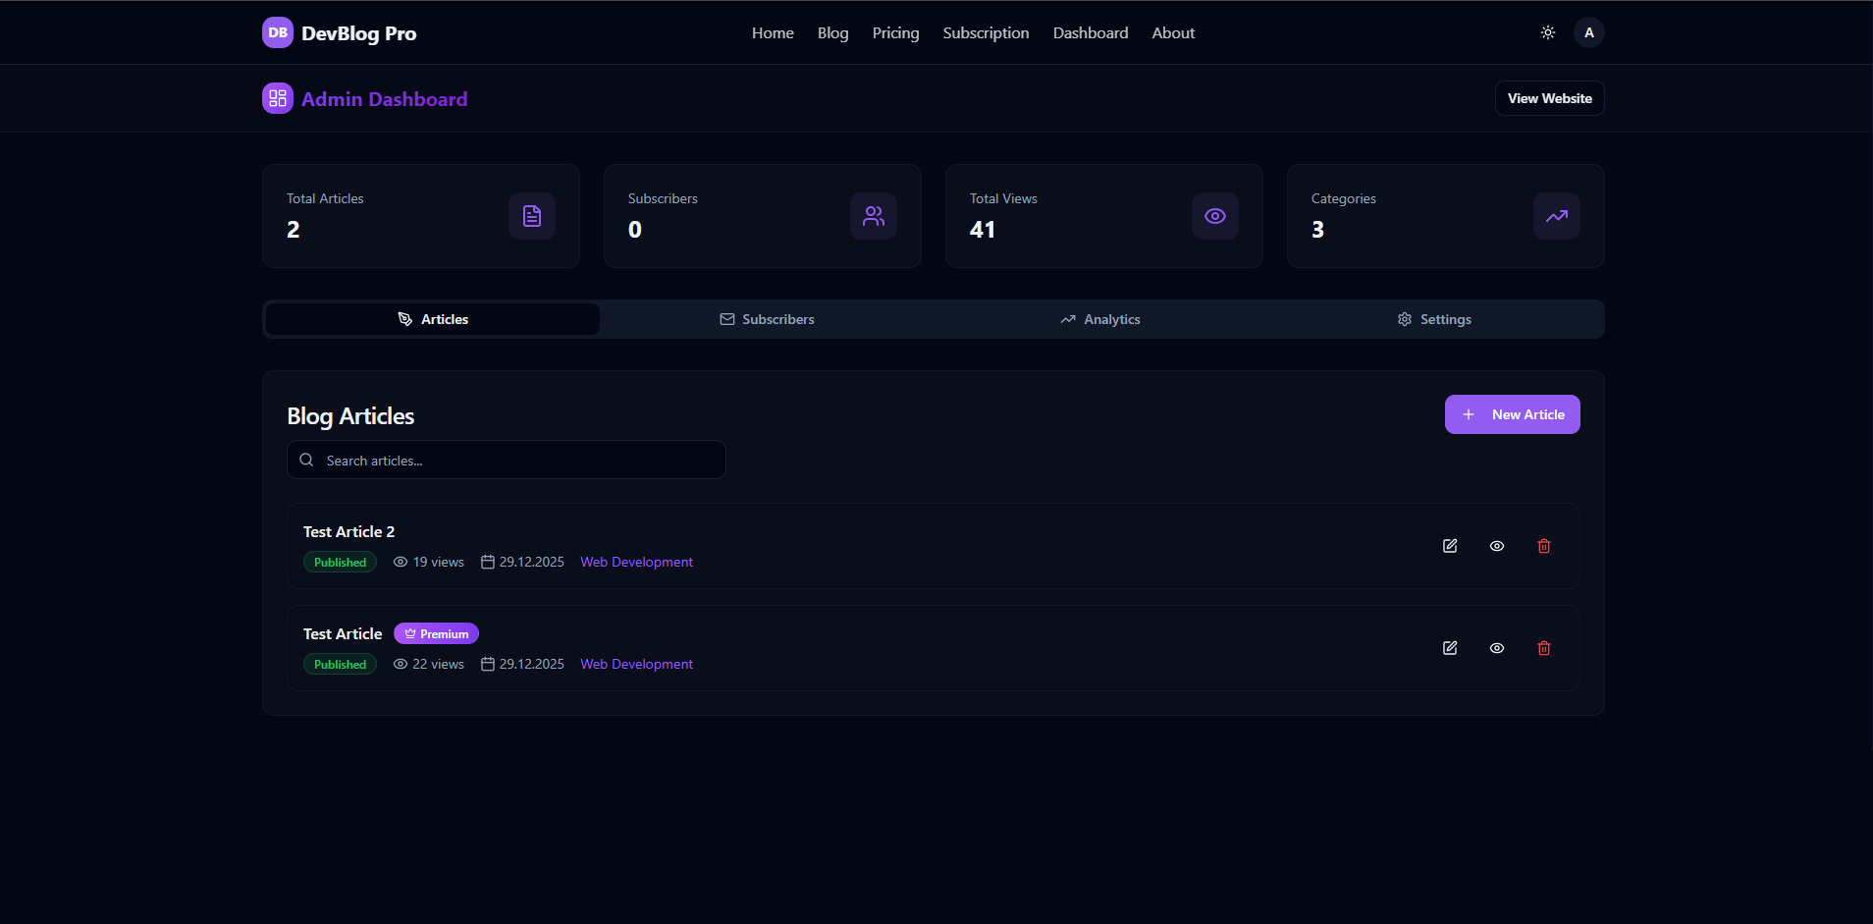The width and height of the screenshot is (1873, 924).
Task: Click the delete trash icon for Test Article
Action: tap(1543, 648)
